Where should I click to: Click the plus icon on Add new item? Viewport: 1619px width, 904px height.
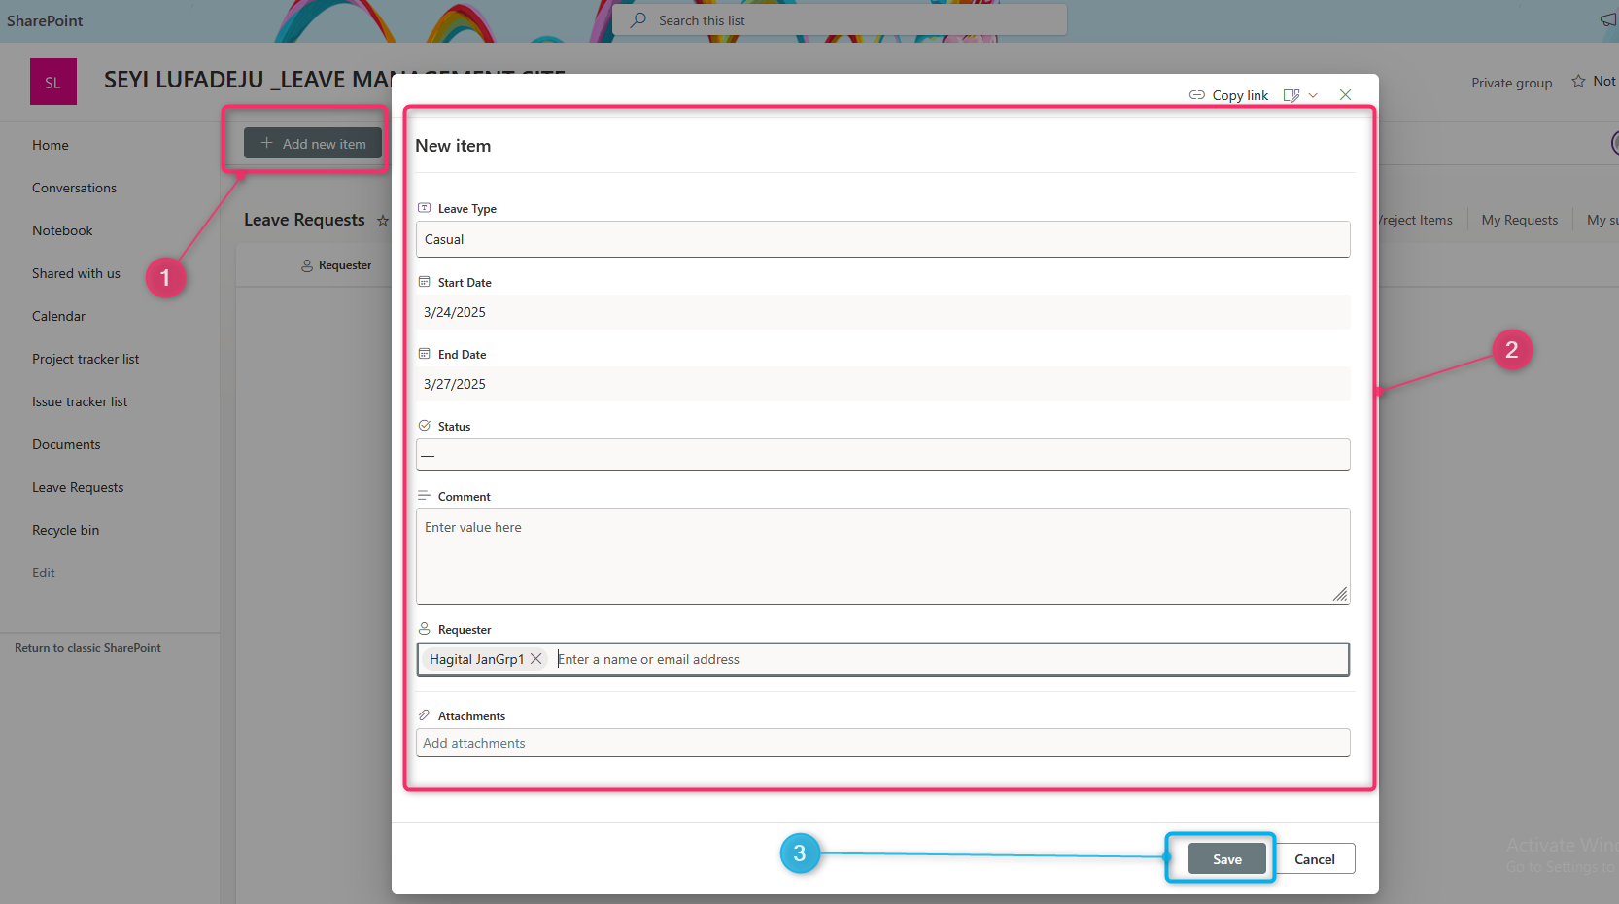pos(266,143)
